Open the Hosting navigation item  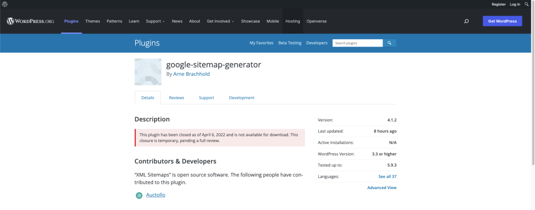coord(293,21)
